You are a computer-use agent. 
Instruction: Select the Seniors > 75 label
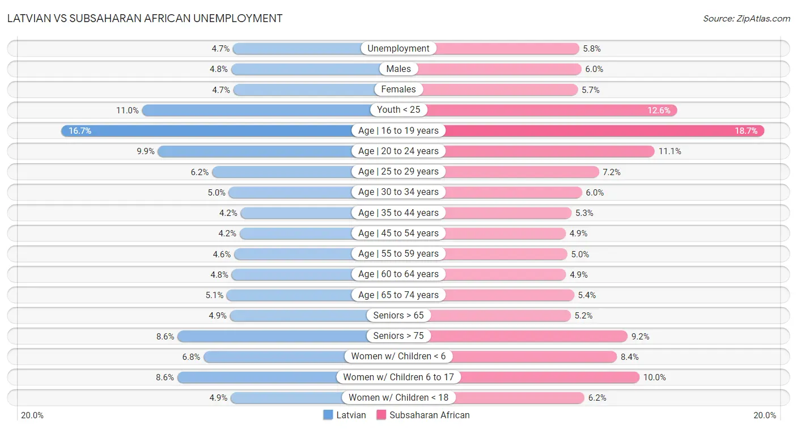[398, 336]
